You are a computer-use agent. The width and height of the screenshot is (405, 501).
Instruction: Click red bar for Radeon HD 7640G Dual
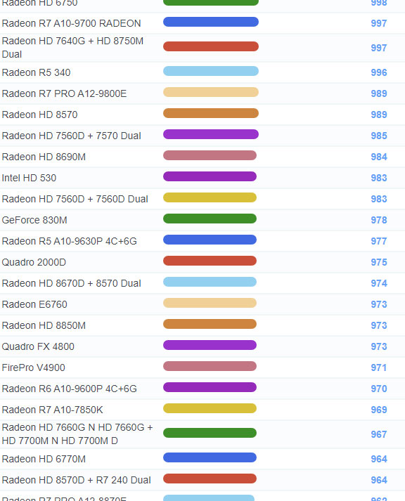click(x=211, y=46)
